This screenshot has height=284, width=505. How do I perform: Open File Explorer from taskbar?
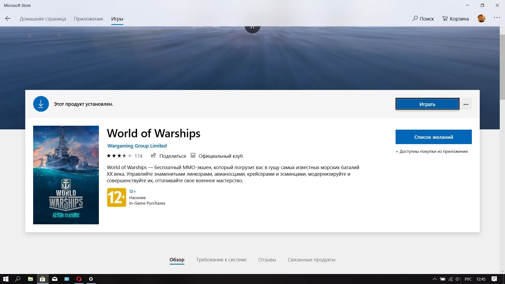(x=30, y=279)
